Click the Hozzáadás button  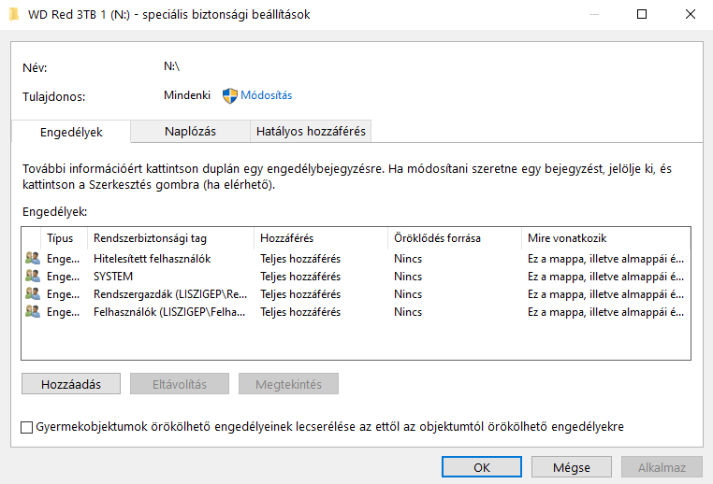click(71, 384)
